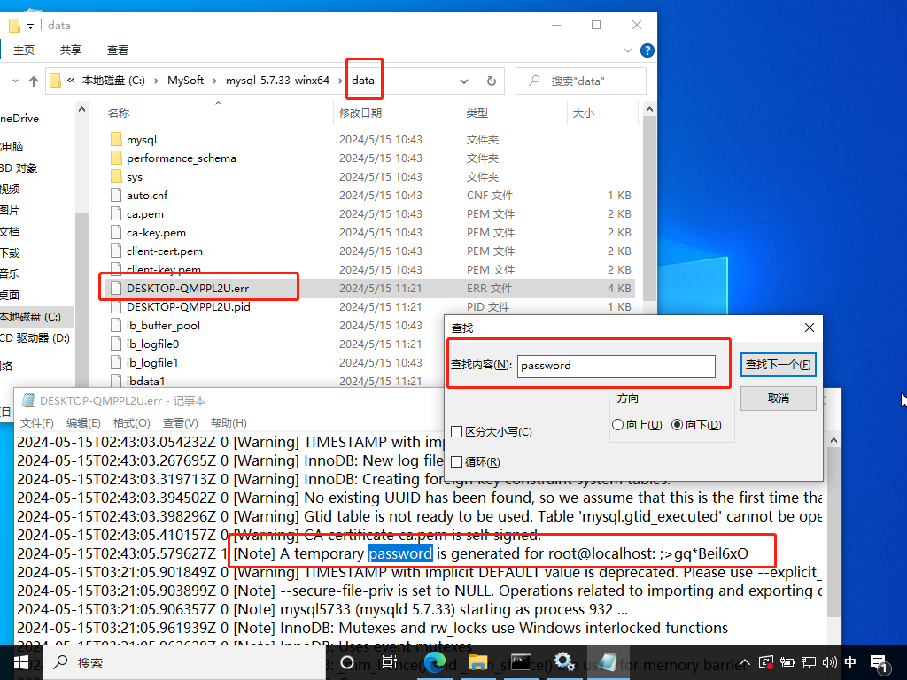Enable the 区分大小写 (match case) checkbox
This screenshot has height=680, width=907.
pos(457,431)
